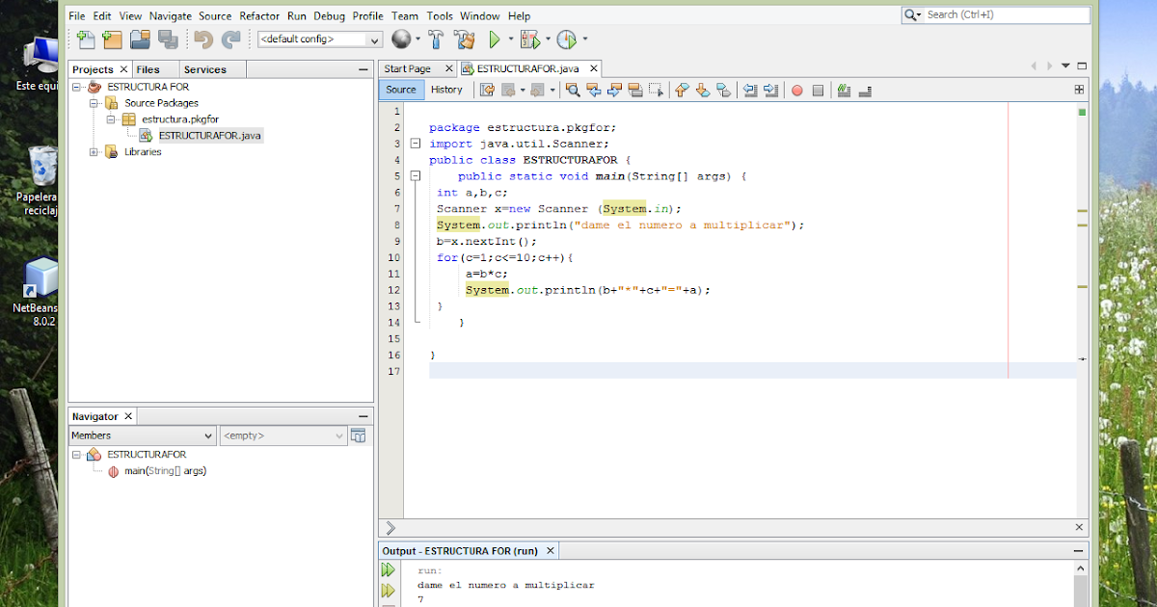Start macro recording in the editor
The width and height of the screenshot is (1157, 607).
(796, 90)
